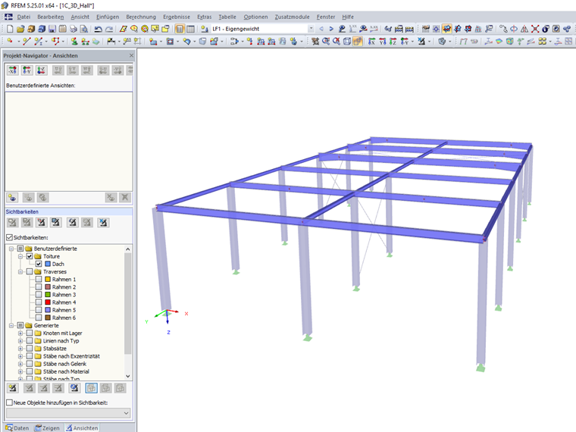The image size is (576, 432).
Task: Collapse the Generierte tree node
Action: (11, 325)
